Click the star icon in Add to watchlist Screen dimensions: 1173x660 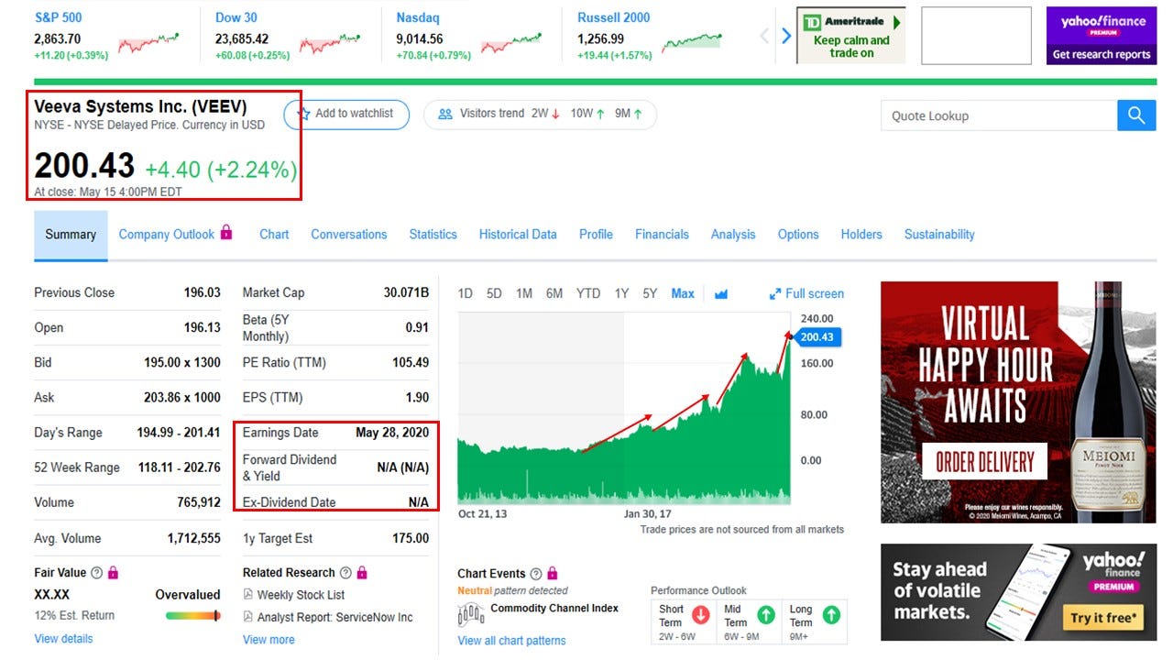click(303, 114)
